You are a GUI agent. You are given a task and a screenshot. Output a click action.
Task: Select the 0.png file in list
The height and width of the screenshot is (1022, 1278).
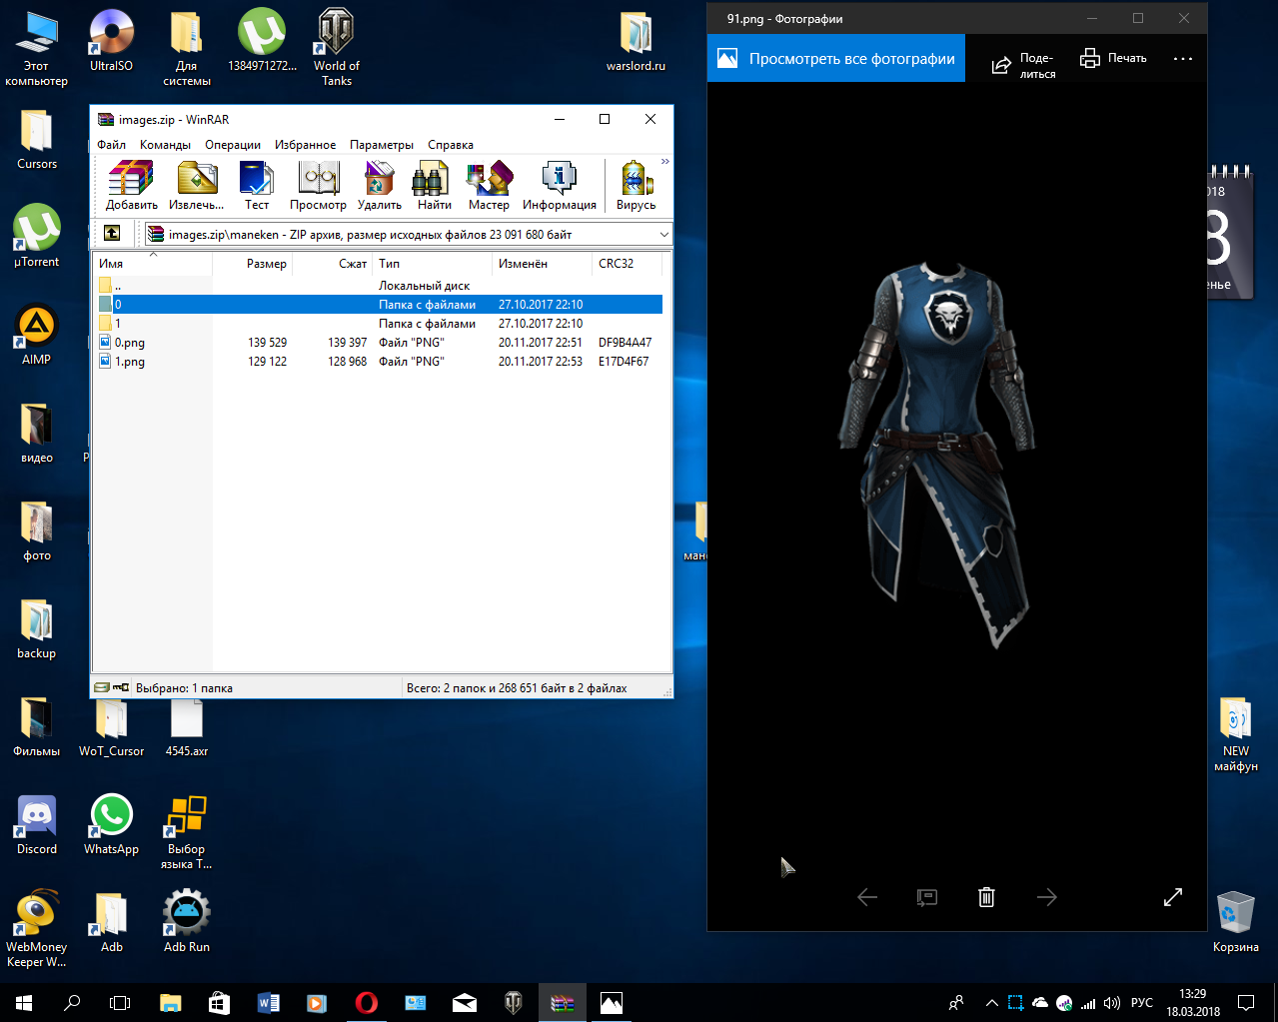coord(130,343)
